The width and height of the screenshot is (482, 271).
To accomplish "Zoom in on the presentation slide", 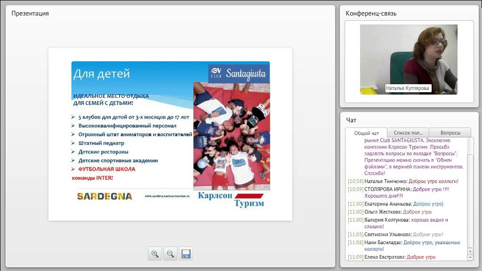I will coord(155,254).
